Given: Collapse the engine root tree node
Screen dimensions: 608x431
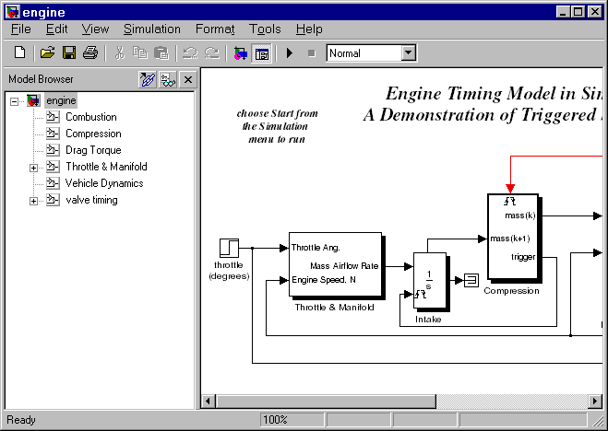Looking at the screenshot, I should tap(16, 100).
